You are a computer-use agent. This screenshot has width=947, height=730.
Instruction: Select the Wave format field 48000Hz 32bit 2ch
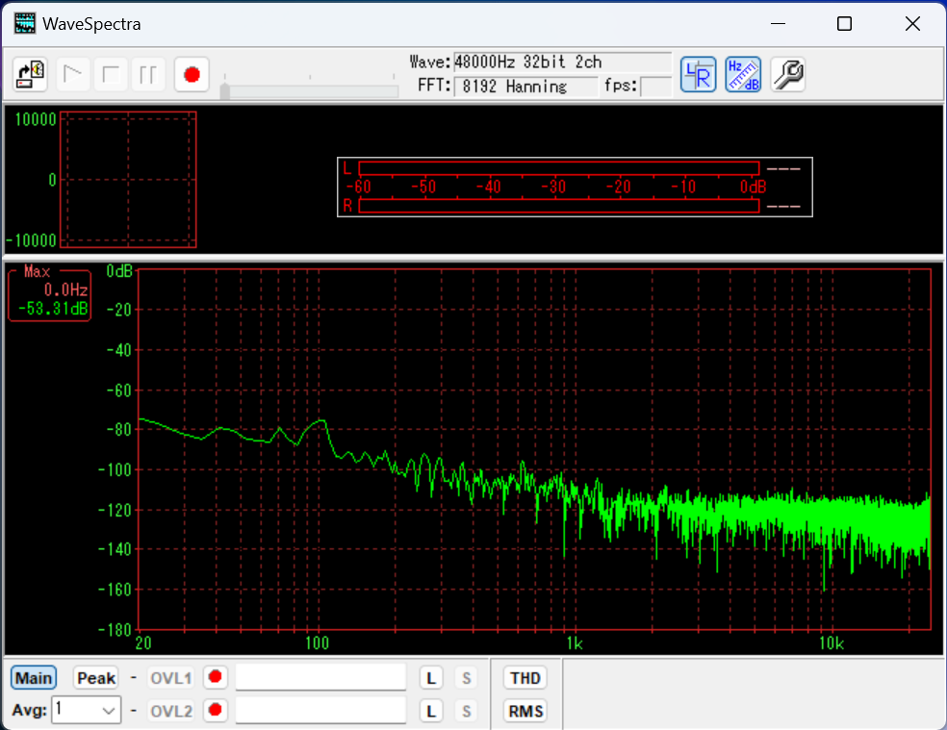point(562,63)
